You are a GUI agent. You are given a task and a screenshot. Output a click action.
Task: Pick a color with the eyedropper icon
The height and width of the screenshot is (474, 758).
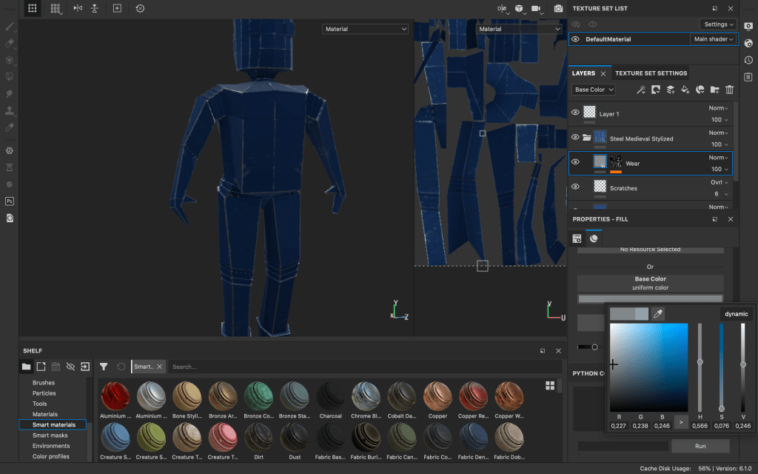(657, 314)
